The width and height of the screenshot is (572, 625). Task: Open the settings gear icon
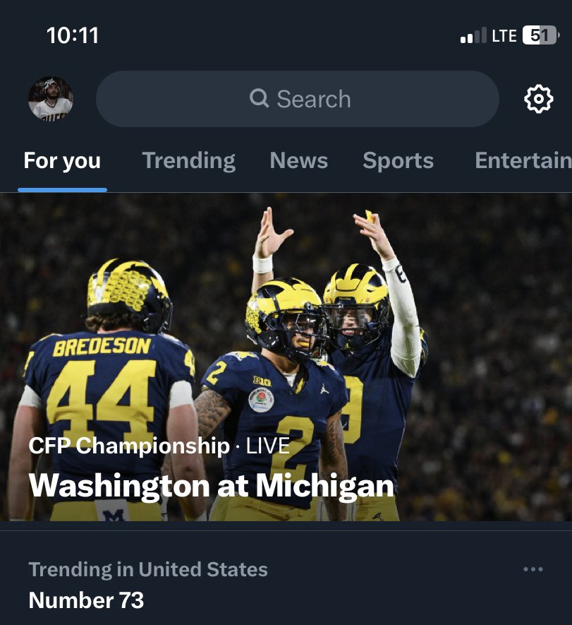click(x=539, y=99)
